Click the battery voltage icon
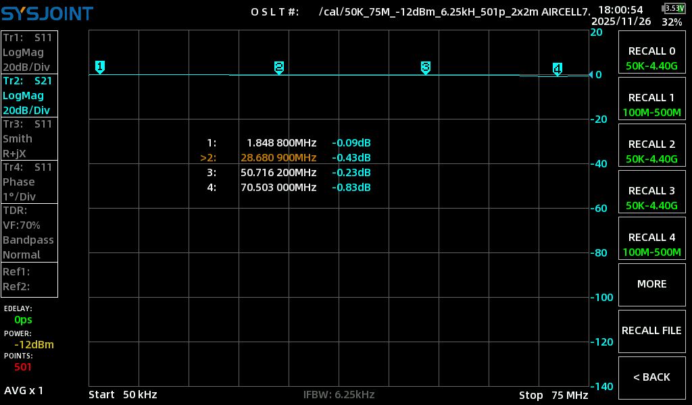The width and height of the screenshot is (692, 405). point(673,8)
